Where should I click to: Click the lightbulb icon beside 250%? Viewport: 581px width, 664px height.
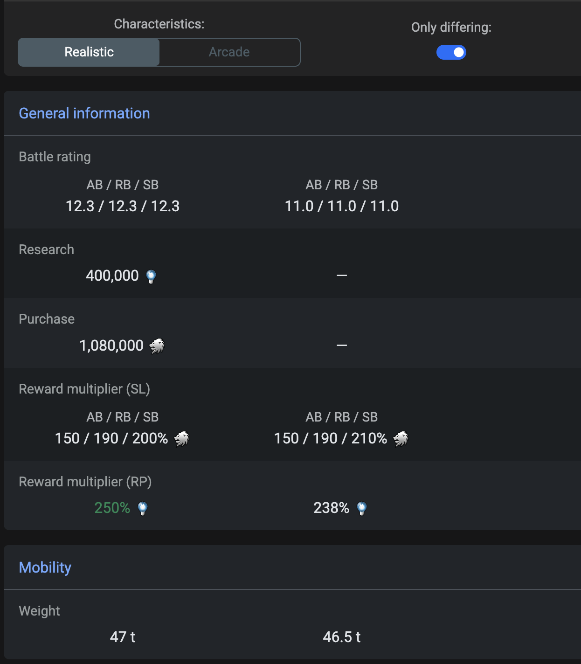143,508
